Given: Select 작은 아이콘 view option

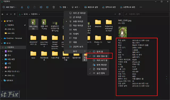Looking at the screenshot, I should (75, 26).
